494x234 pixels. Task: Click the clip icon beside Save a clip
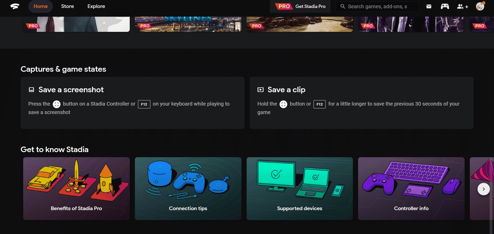(x=260, y=89)
